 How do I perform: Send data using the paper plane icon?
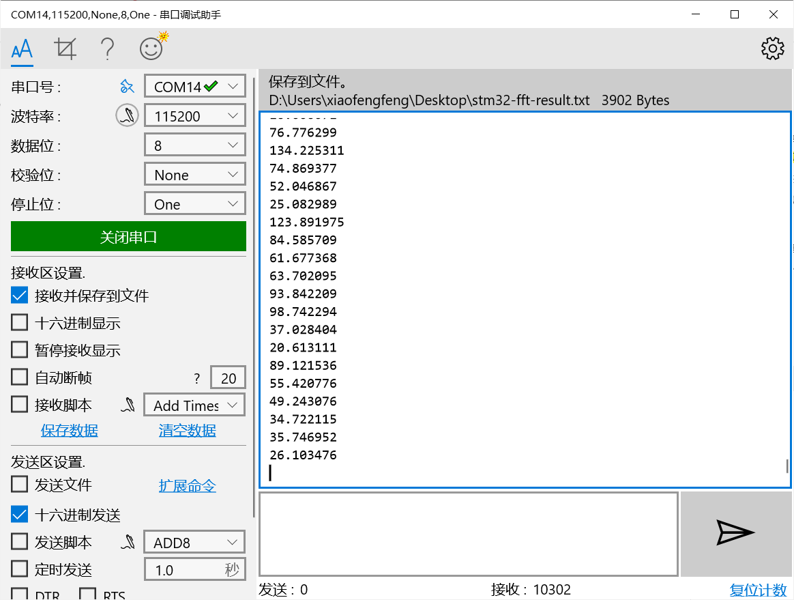[735, 533]
